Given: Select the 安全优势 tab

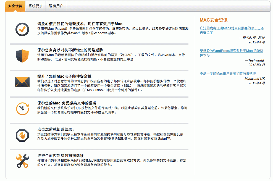Looking at the screenshot, I should [x=15, y=6].
